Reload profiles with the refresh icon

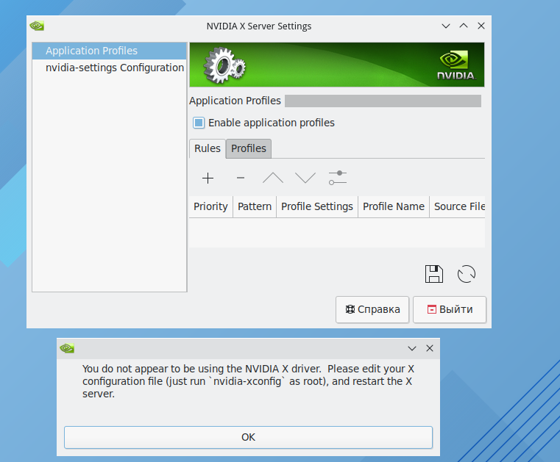[467, 274]
